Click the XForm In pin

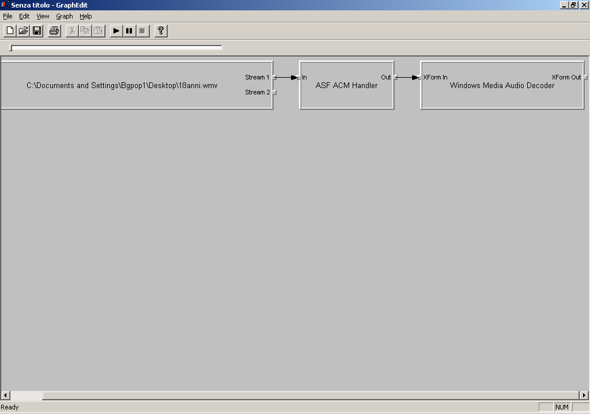420,78
